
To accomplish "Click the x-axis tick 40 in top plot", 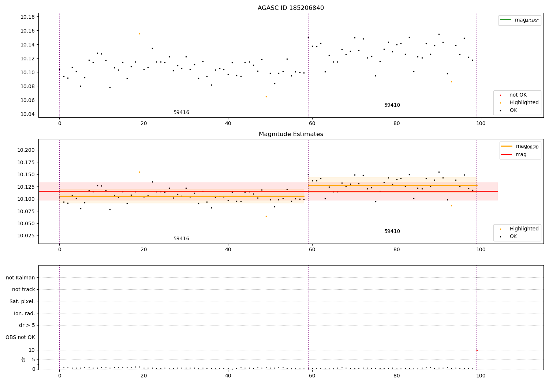I will (228, 123).
